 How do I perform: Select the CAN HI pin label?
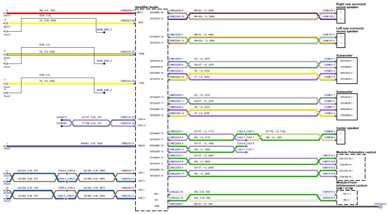click(x=142, y=119)
